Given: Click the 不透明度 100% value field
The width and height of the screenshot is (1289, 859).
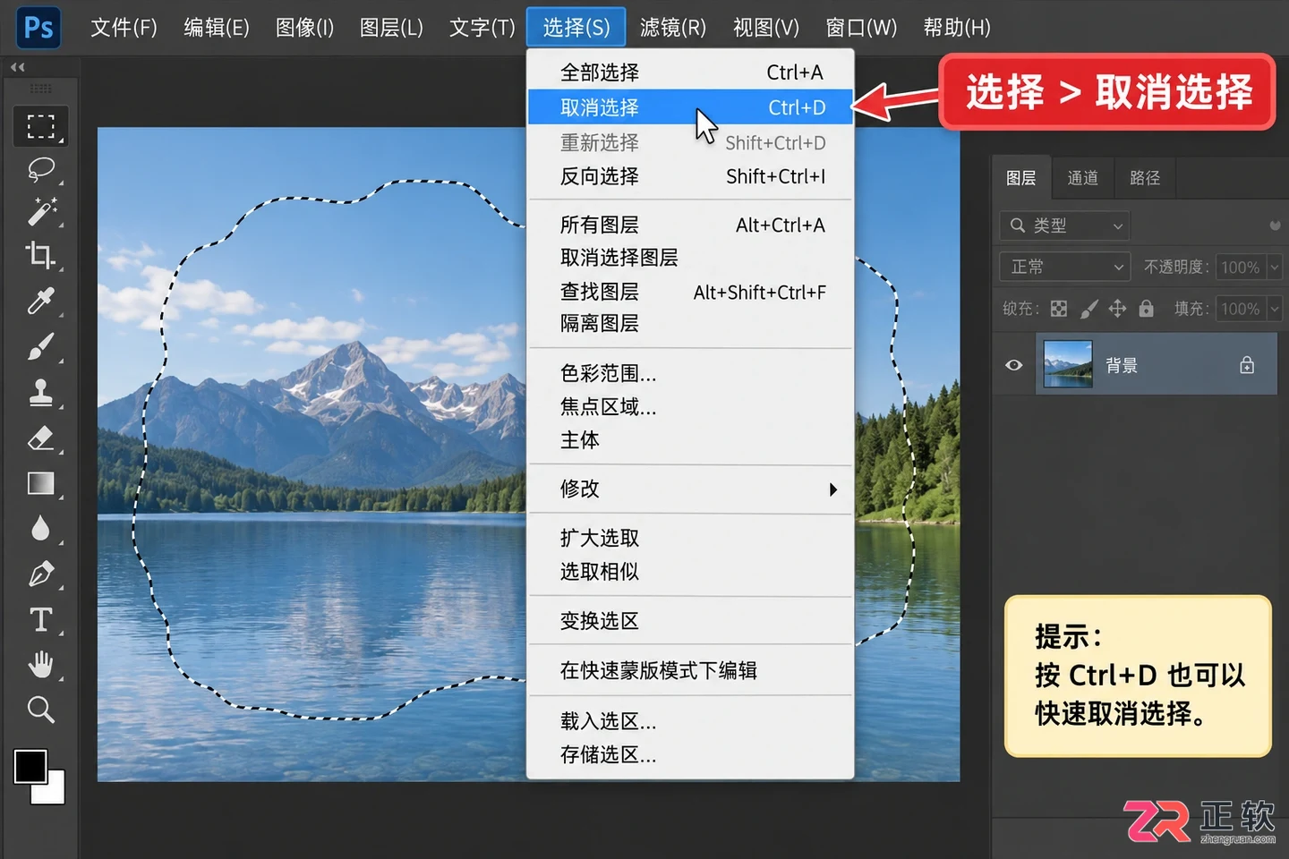Looking at the screenshot, I should [1240, 267].
